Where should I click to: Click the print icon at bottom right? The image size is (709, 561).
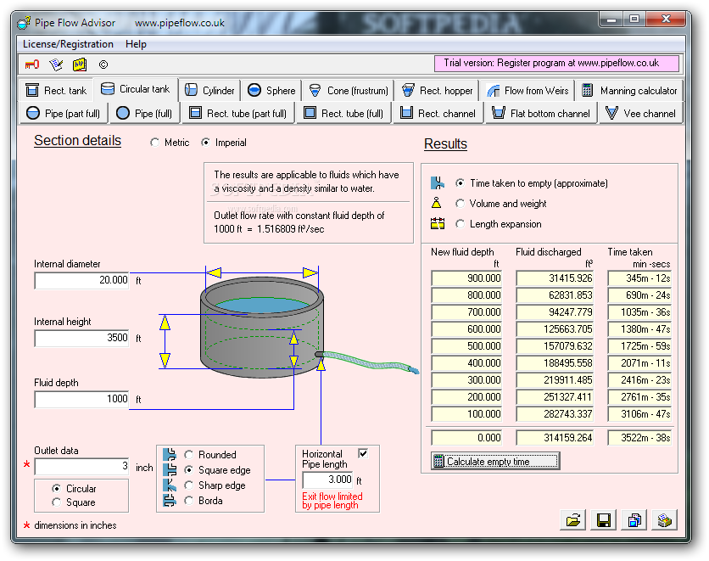665,520
